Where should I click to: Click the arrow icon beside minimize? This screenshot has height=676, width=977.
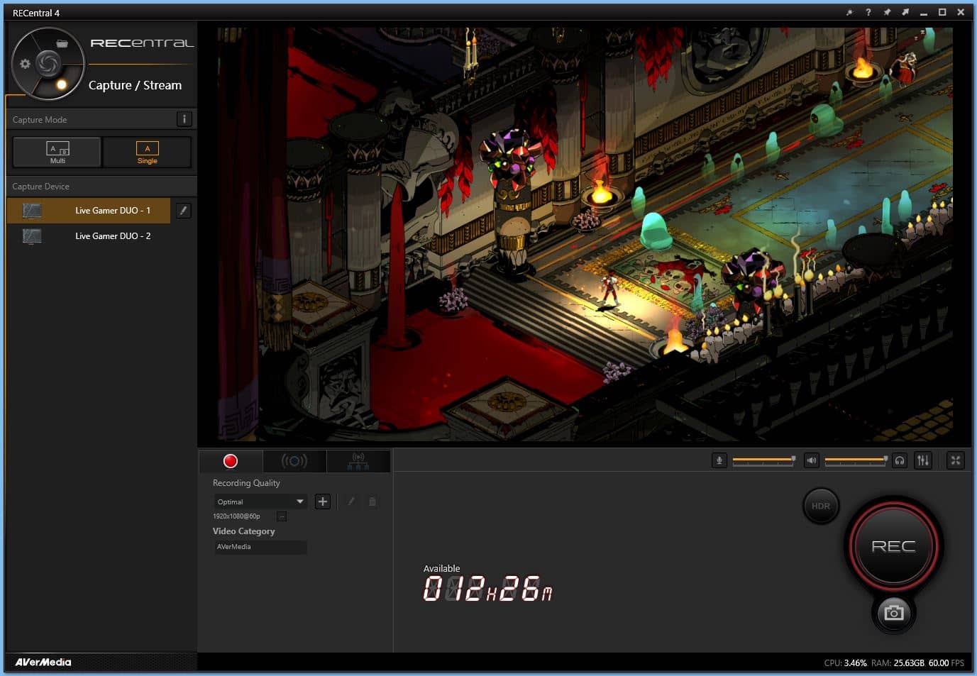[905, 12]
